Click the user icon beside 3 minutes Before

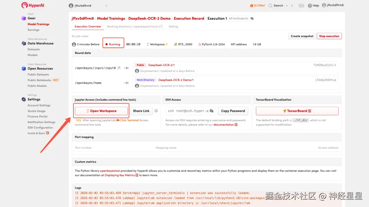click(x=74, y=44)
